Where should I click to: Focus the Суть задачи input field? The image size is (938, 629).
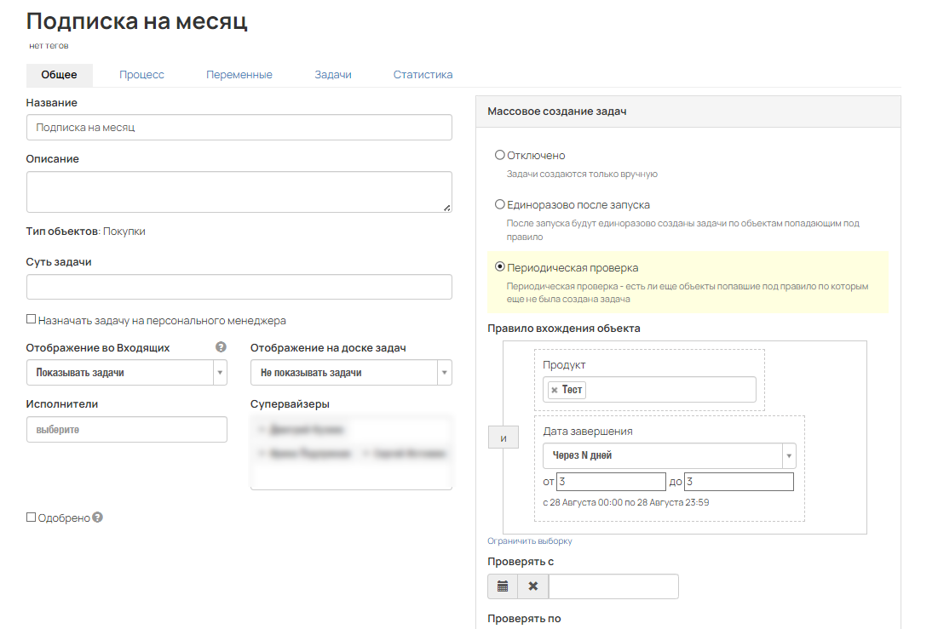pyautogui.click(x=239, y=287)
